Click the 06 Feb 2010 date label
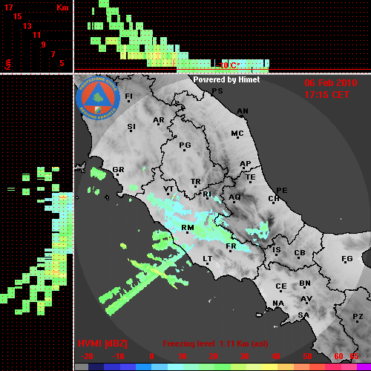 pyautogui.click(x=331, y=83)
